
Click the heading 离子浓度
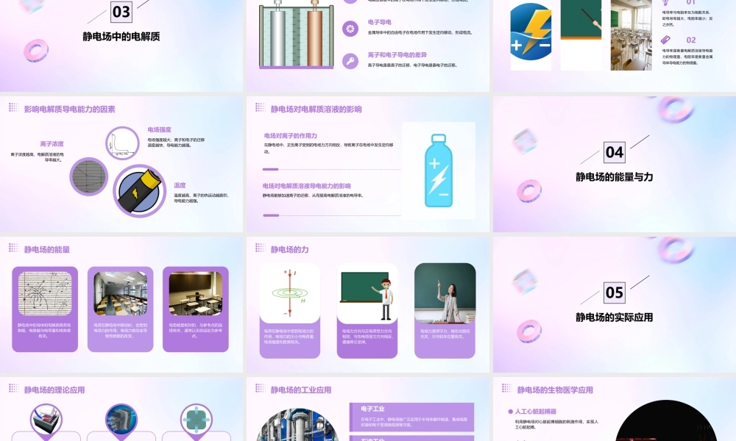pos(52,144)
